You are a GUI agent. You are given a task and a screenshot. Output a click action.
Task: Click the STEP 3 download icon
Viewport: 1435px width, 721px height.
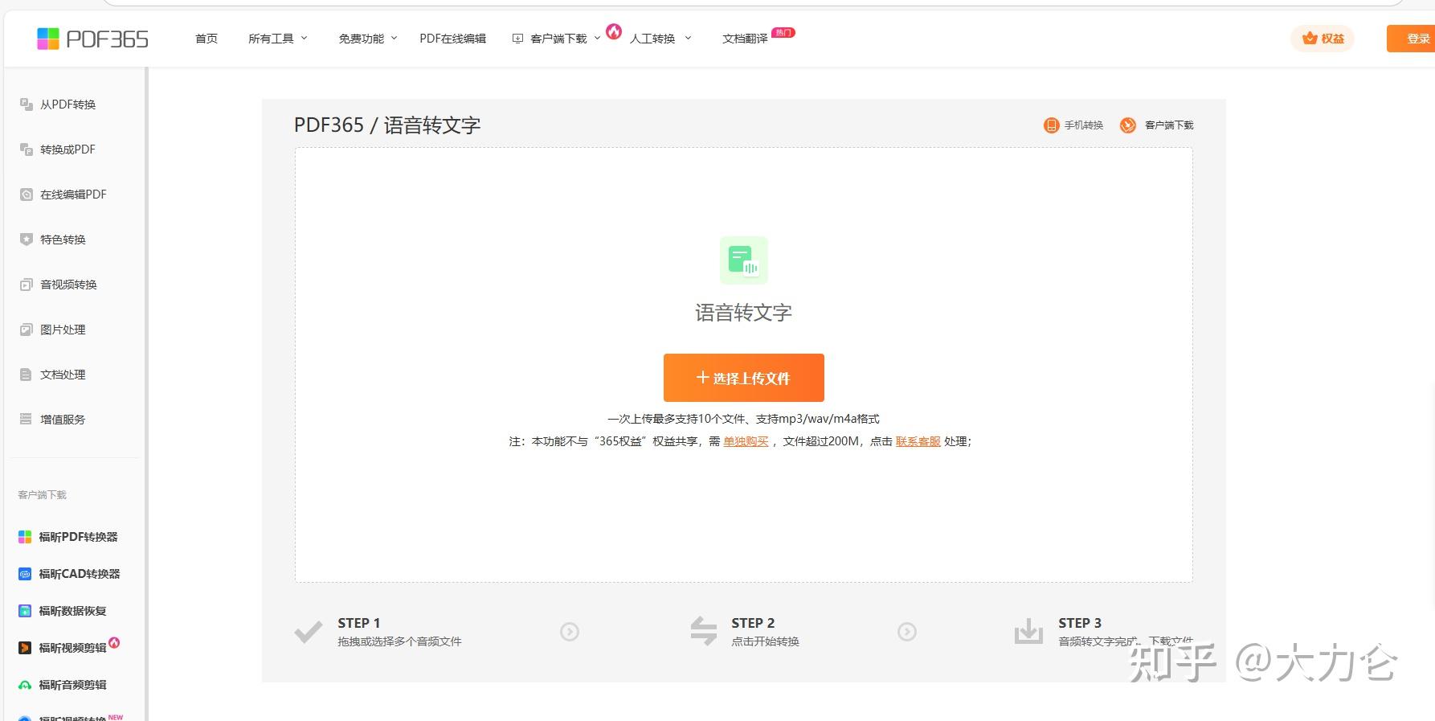[x=1028, y=631]
